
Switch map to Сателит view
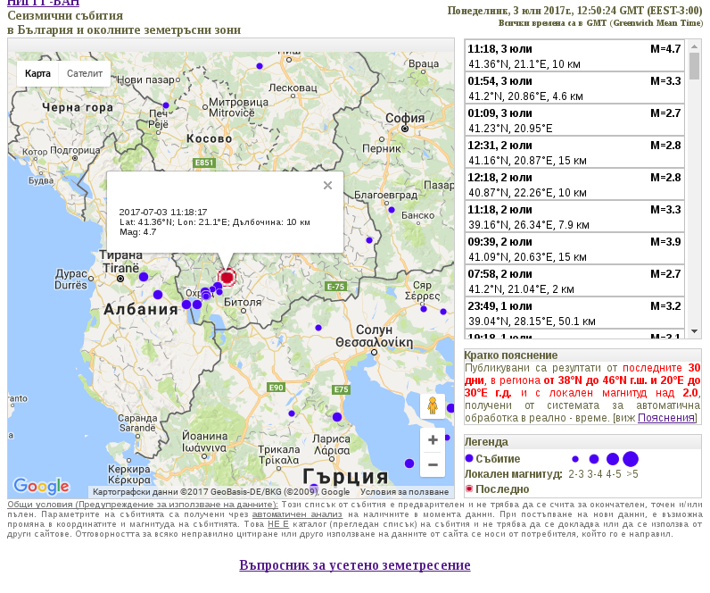pyautogui.click(x=85, y=73)
